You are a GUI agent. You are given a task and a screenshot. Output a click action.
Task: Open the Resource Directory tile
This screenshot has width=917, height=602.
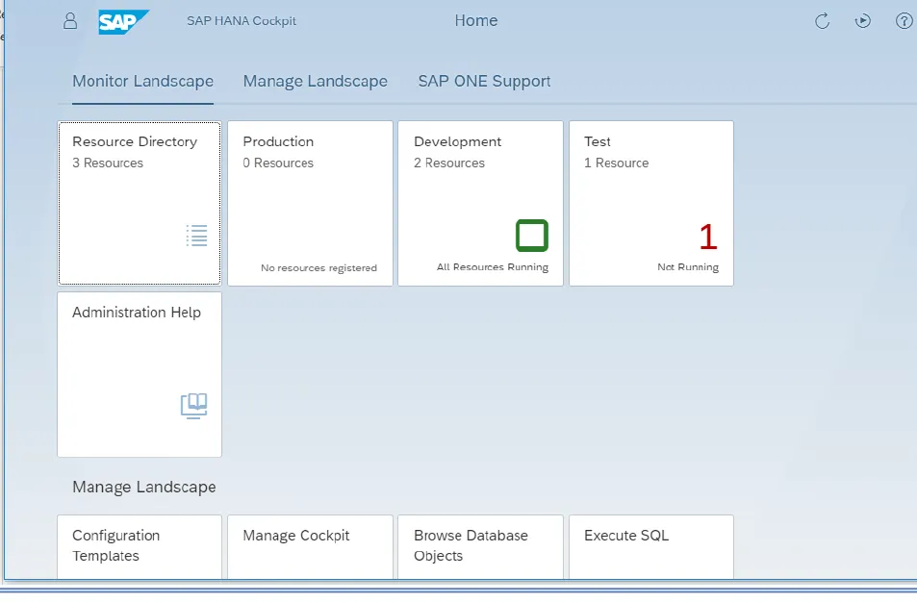tap(140, 204)
